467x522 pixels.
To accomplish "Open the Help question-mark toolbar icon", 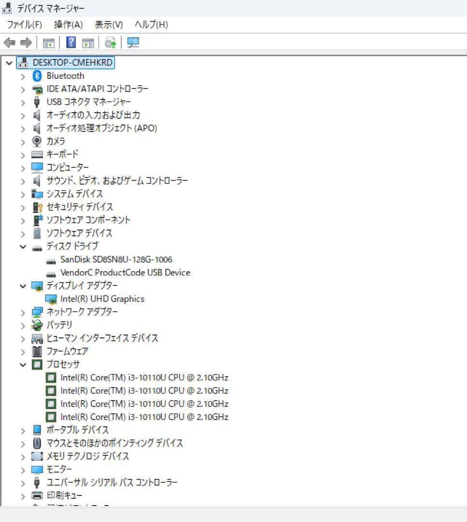I will pos(71,42).
